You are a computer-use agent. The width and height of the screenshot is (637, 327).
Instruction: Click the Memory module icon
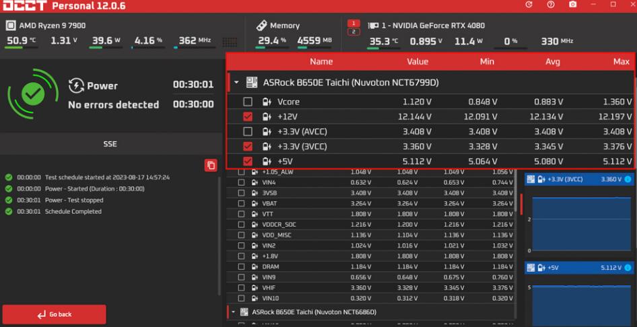tap(261, 25)
